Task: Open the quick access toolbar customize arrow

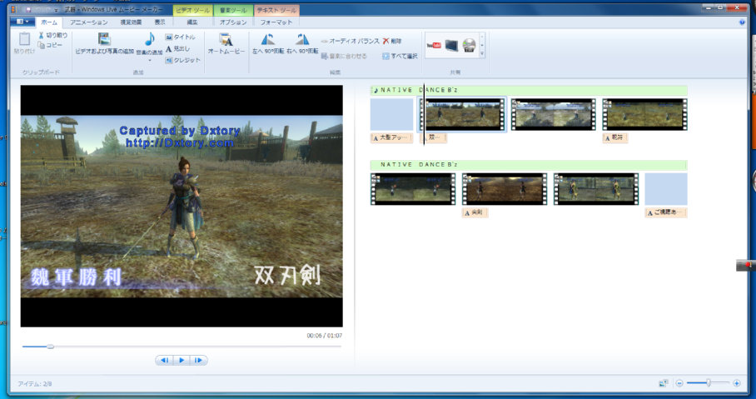Action: [x=57, y=10]
